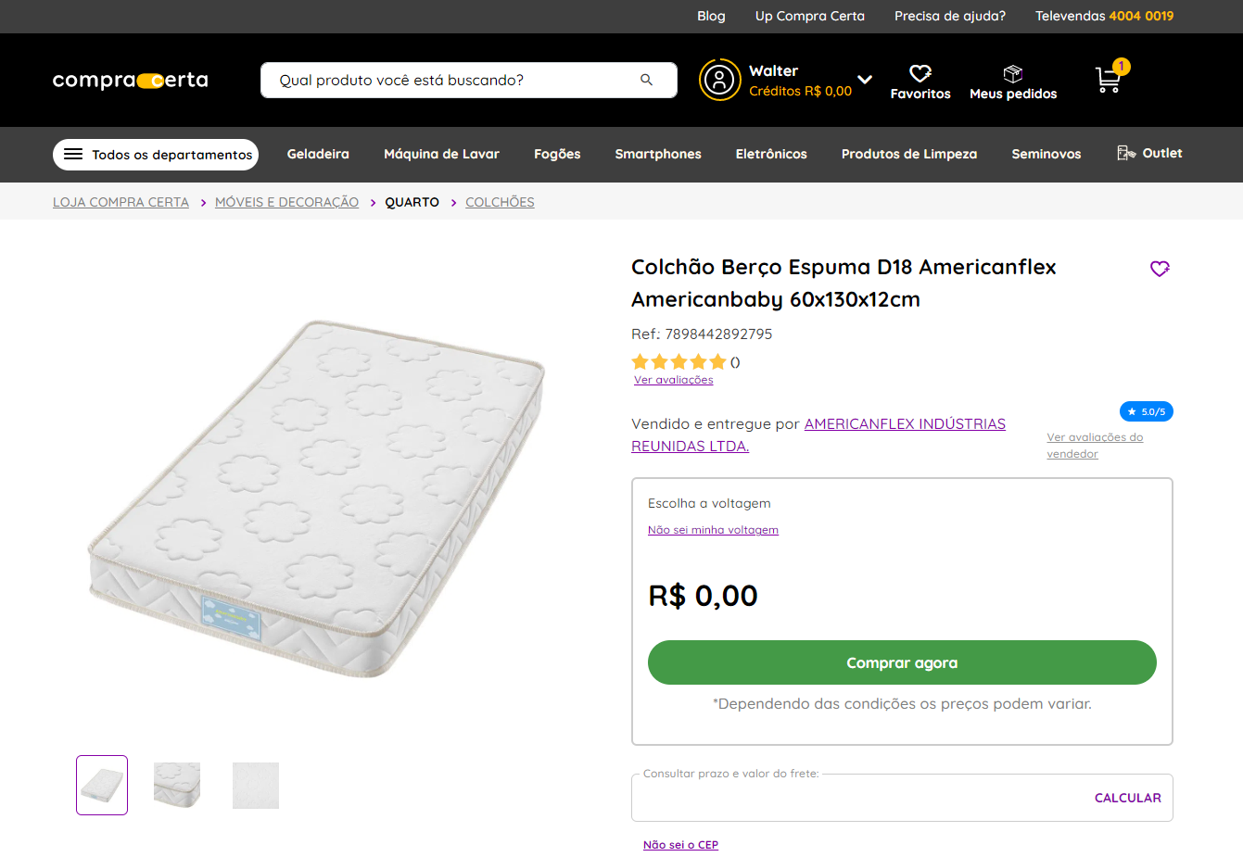Open Favoritos heart icon in header

coord(920,73)
